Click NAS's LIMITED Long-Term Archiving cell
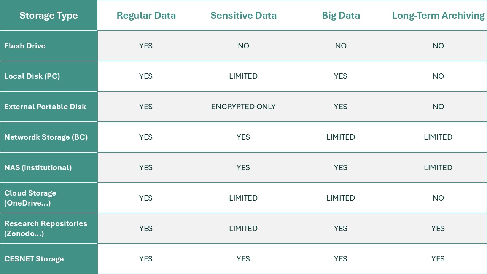 [x=438, y=167]
